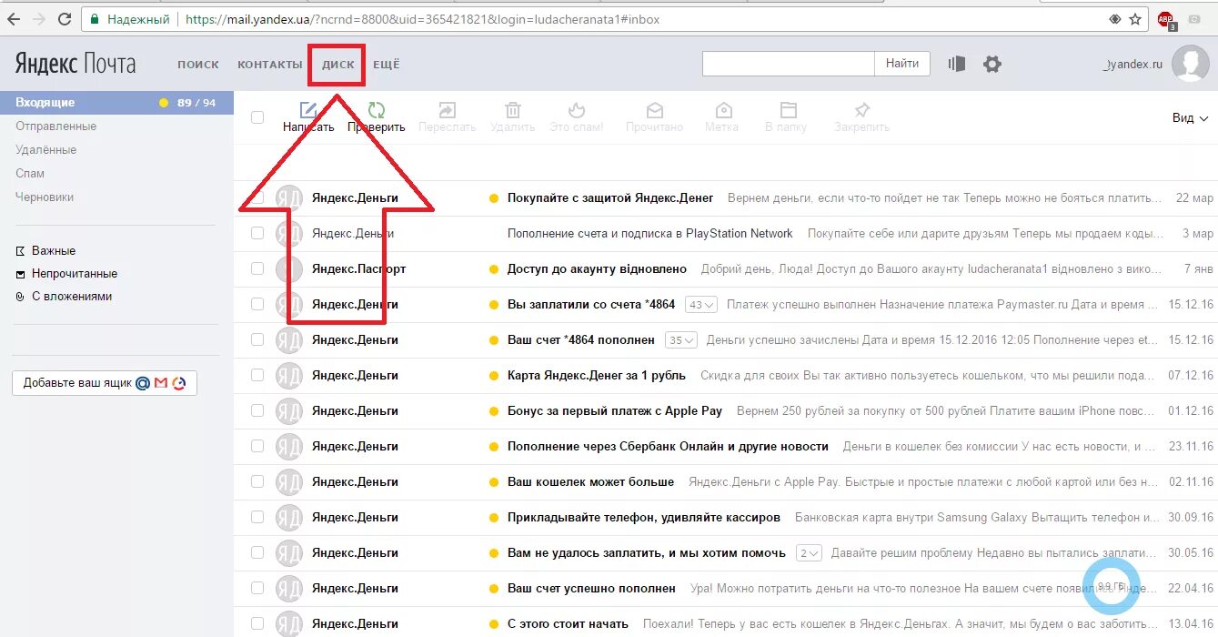Click the Переслать forward icon
This screenshot has height=637, width=1218.
447,110
